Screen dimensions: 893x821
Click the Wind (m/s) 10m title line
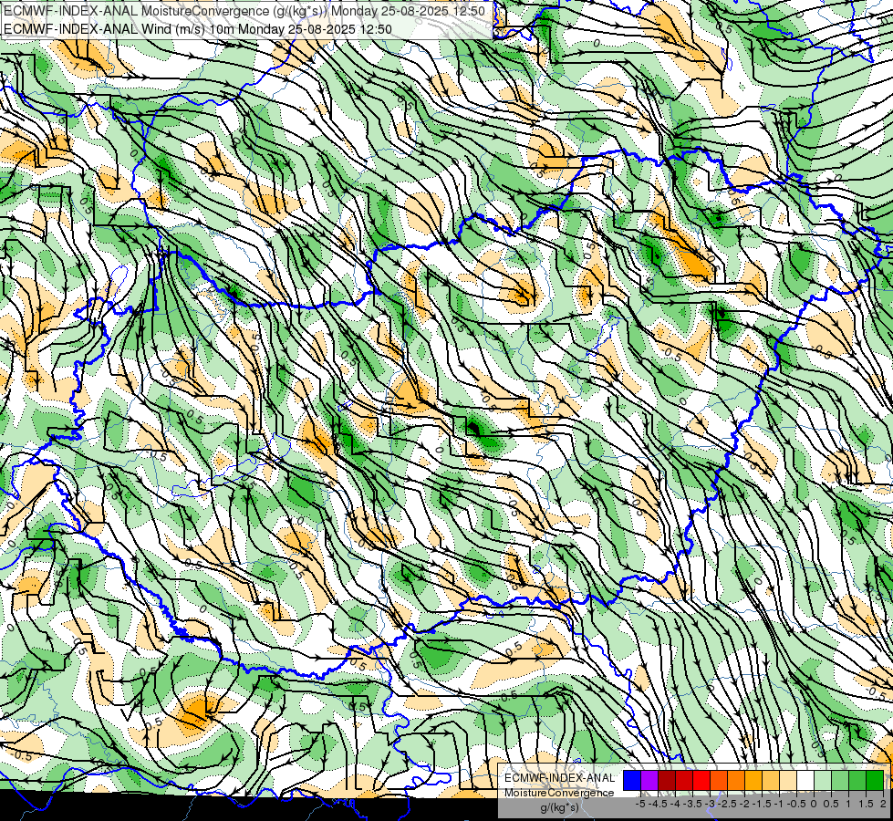tap(198, 28)
